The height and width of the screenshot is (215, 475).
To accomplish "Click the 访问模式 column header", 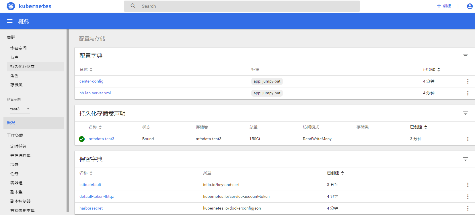I will 311,127.
